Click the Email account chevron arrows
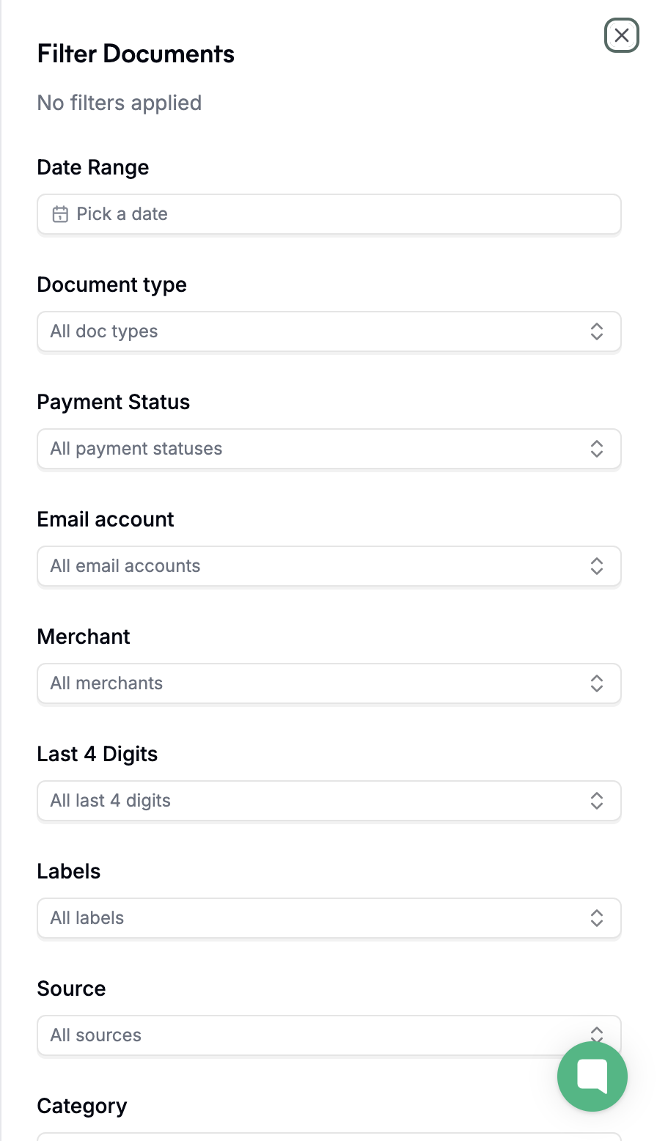Image resolution: width=657 pixels, height=1141 pixels. 597,566
